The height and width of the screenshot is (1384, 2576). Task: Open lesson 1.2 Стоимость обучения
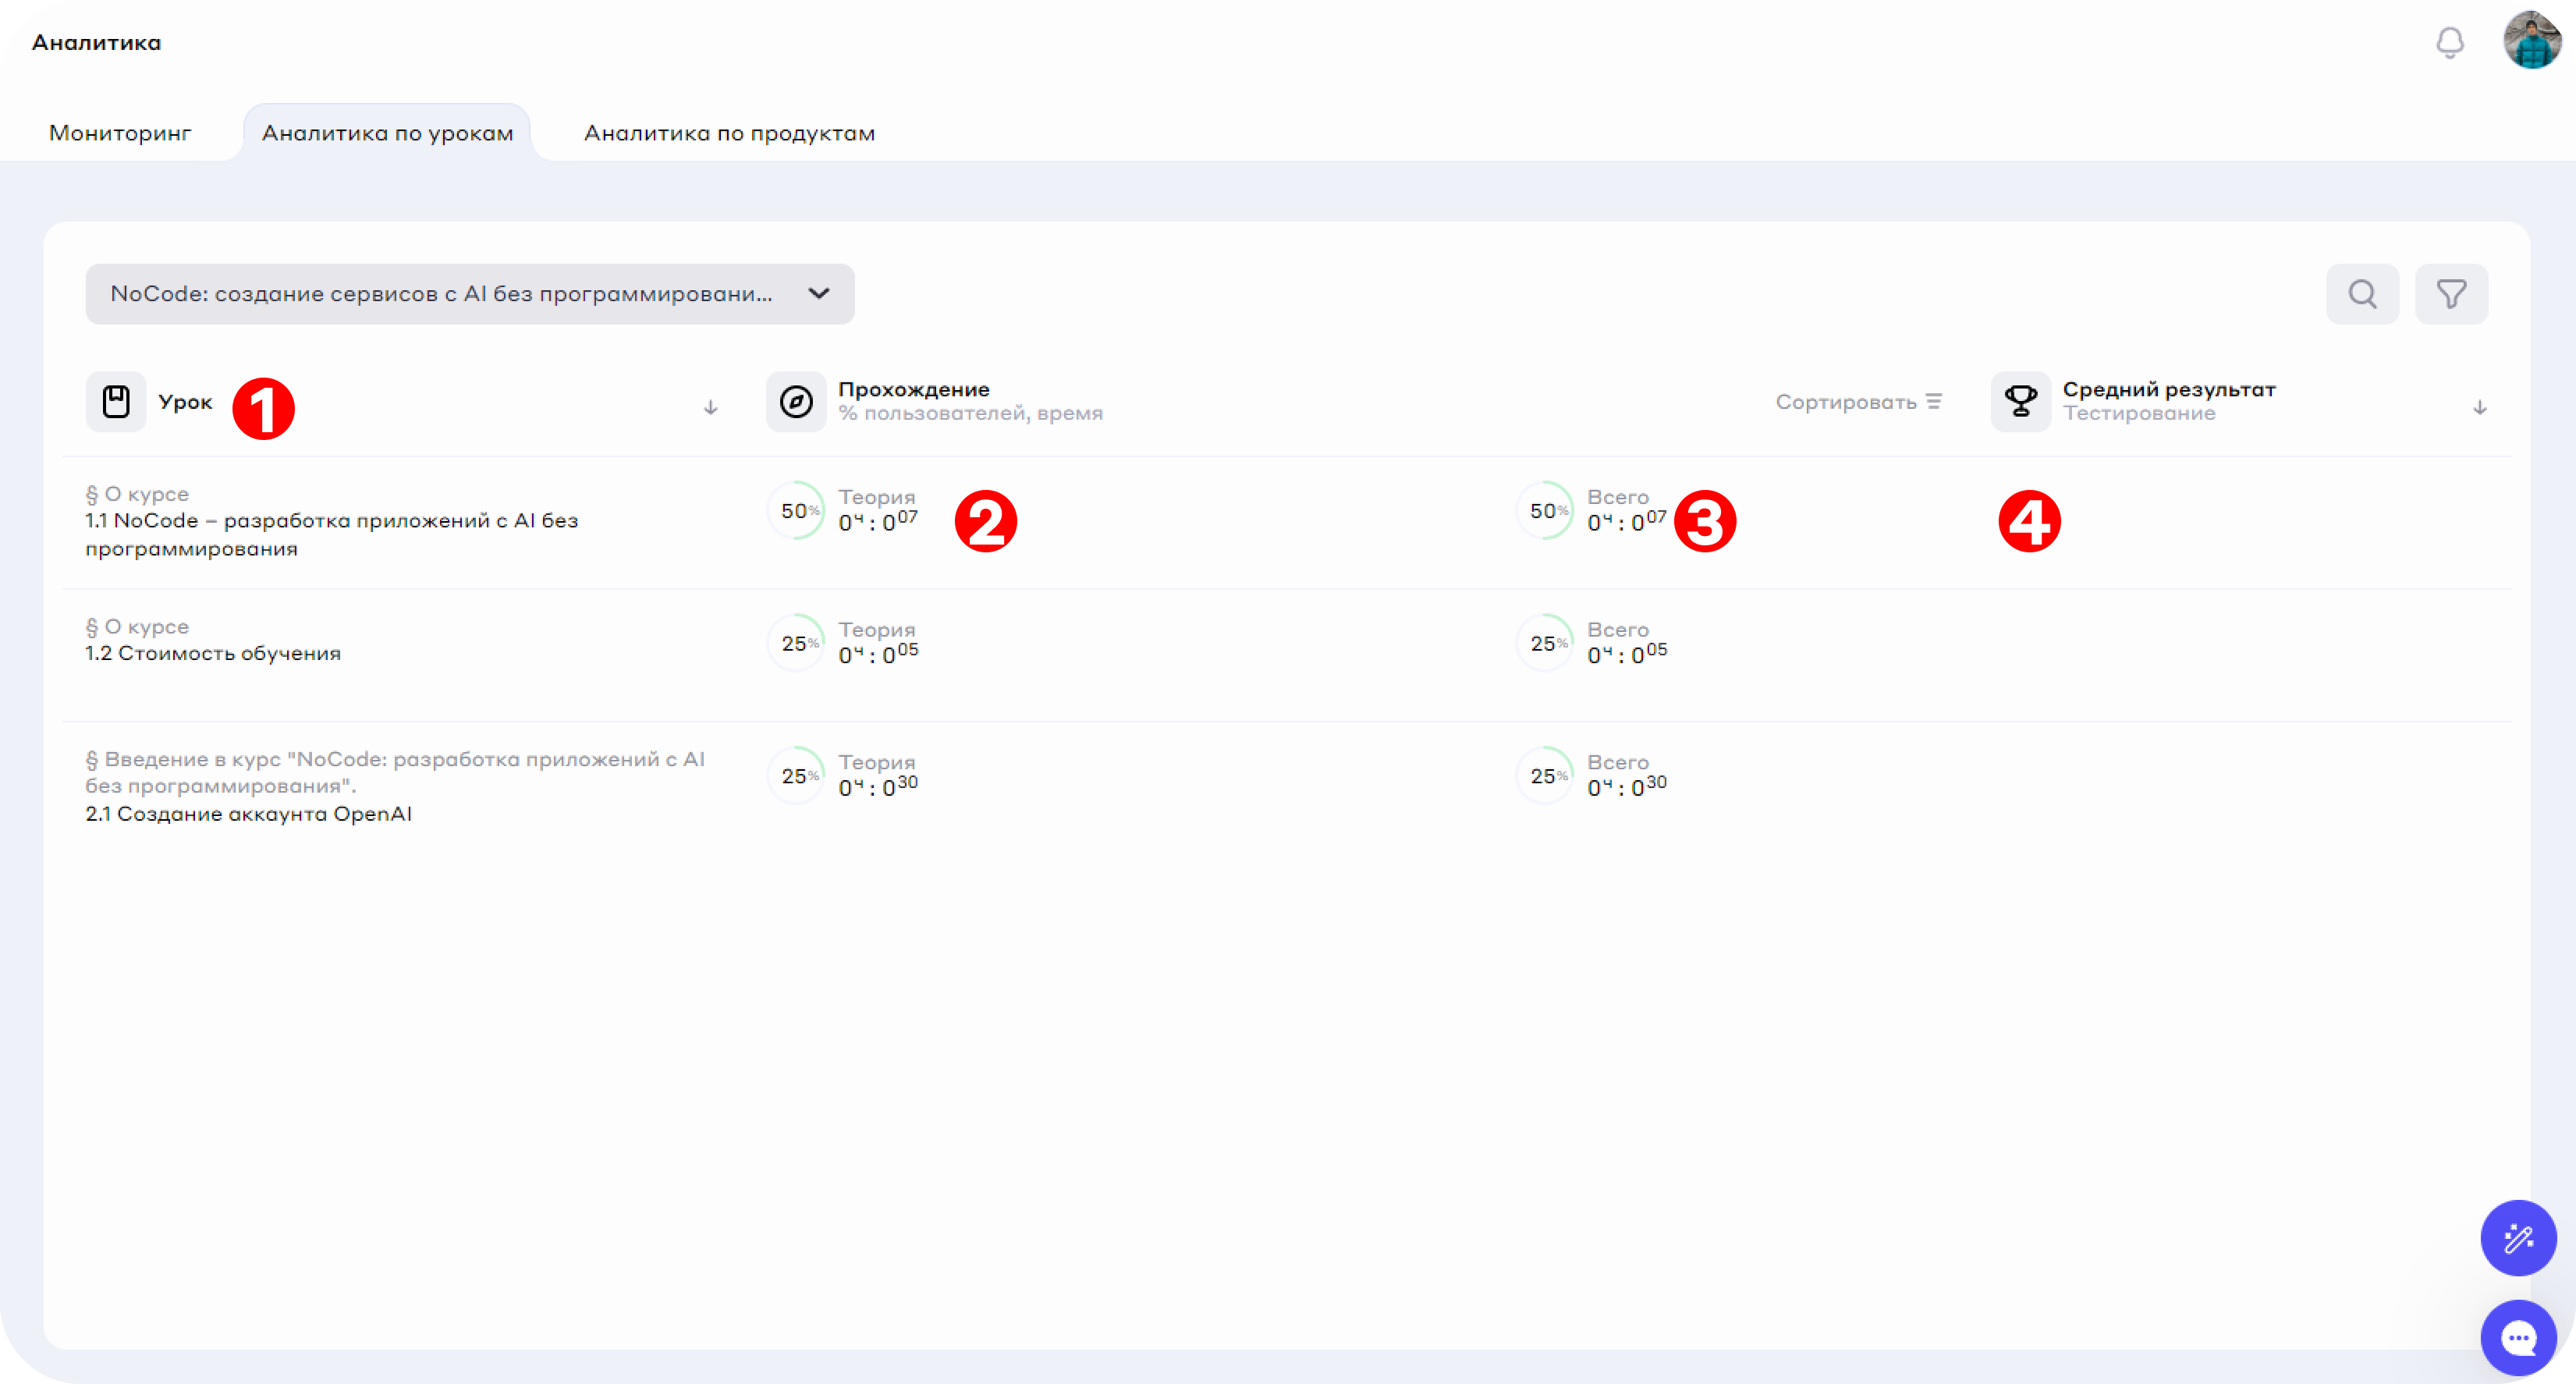pos(213,653)
